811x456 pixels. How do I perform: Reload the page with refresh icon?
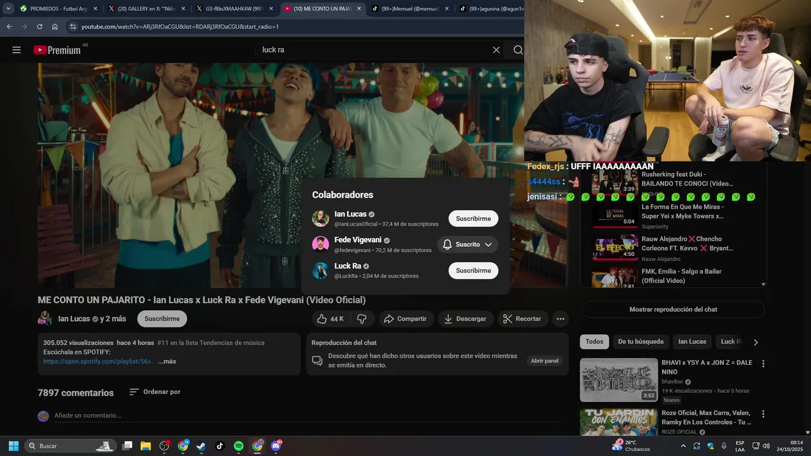[39, 27]
